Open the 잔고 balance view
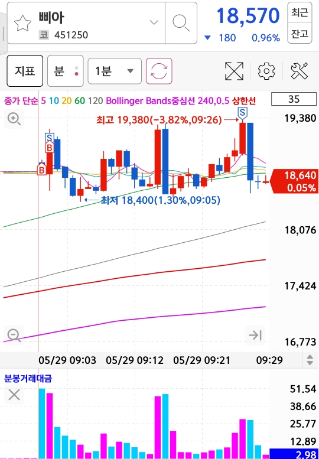319x459 pixels. click(300, 33)
